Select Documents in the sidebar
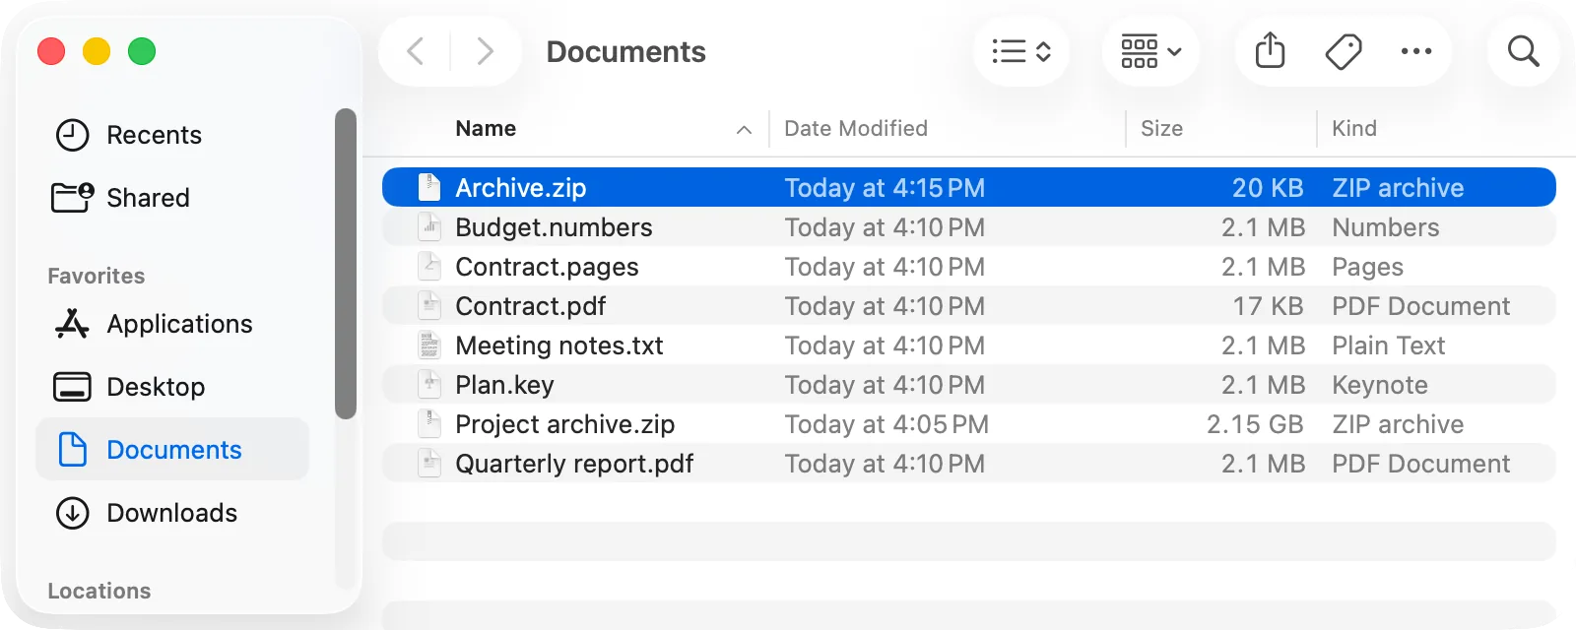The image size is (1576, 630). (x=172, y=450)
